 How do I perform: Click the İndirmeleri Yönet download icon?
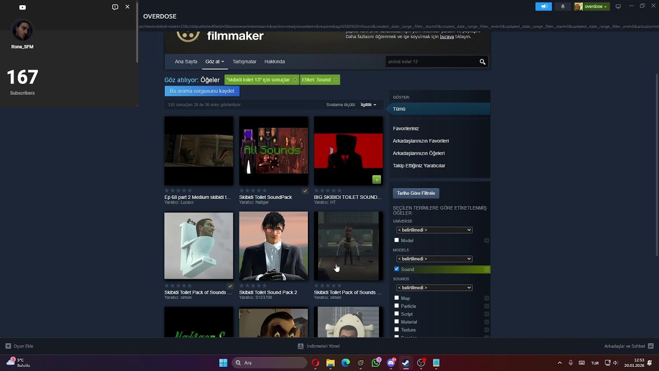[301, 346]
